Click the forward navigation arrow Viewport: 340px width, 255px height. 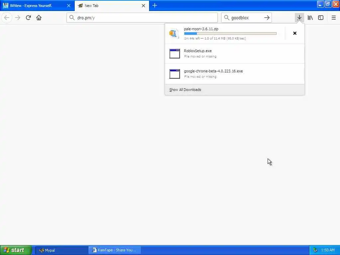[x=18, y=18]
